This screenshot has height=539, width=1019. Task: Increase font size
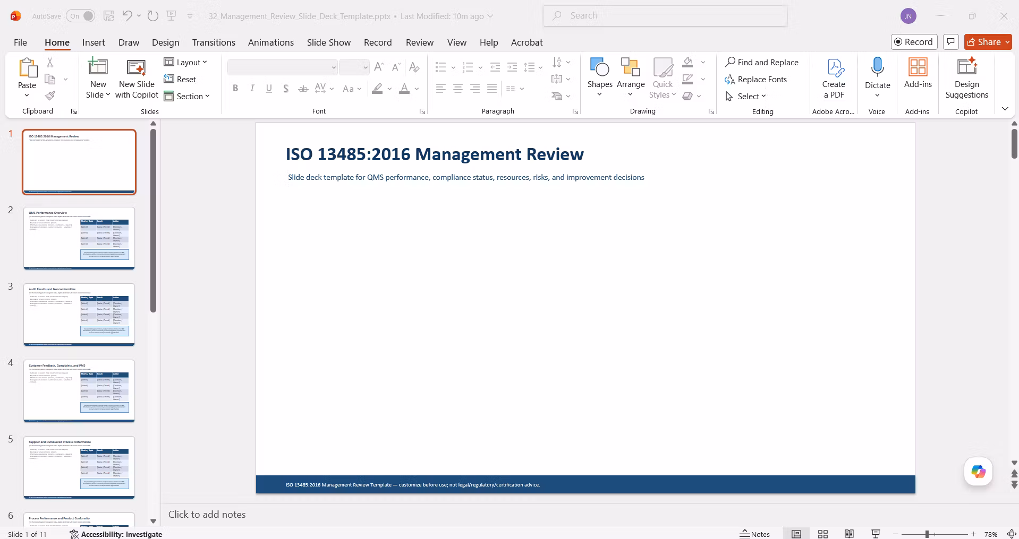379,67
